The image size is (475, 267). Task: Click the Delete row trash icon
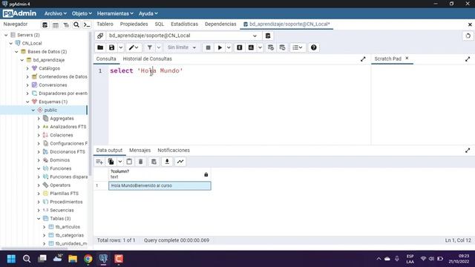[140, 162]
